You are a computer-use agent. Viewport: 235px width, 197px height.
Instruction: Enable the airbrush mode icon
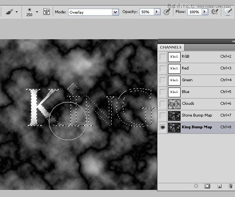(215, 12)
